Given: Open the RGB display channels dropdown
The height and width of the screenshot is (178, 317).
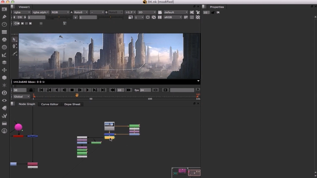Looking at the screenshot, I should 60,12.
